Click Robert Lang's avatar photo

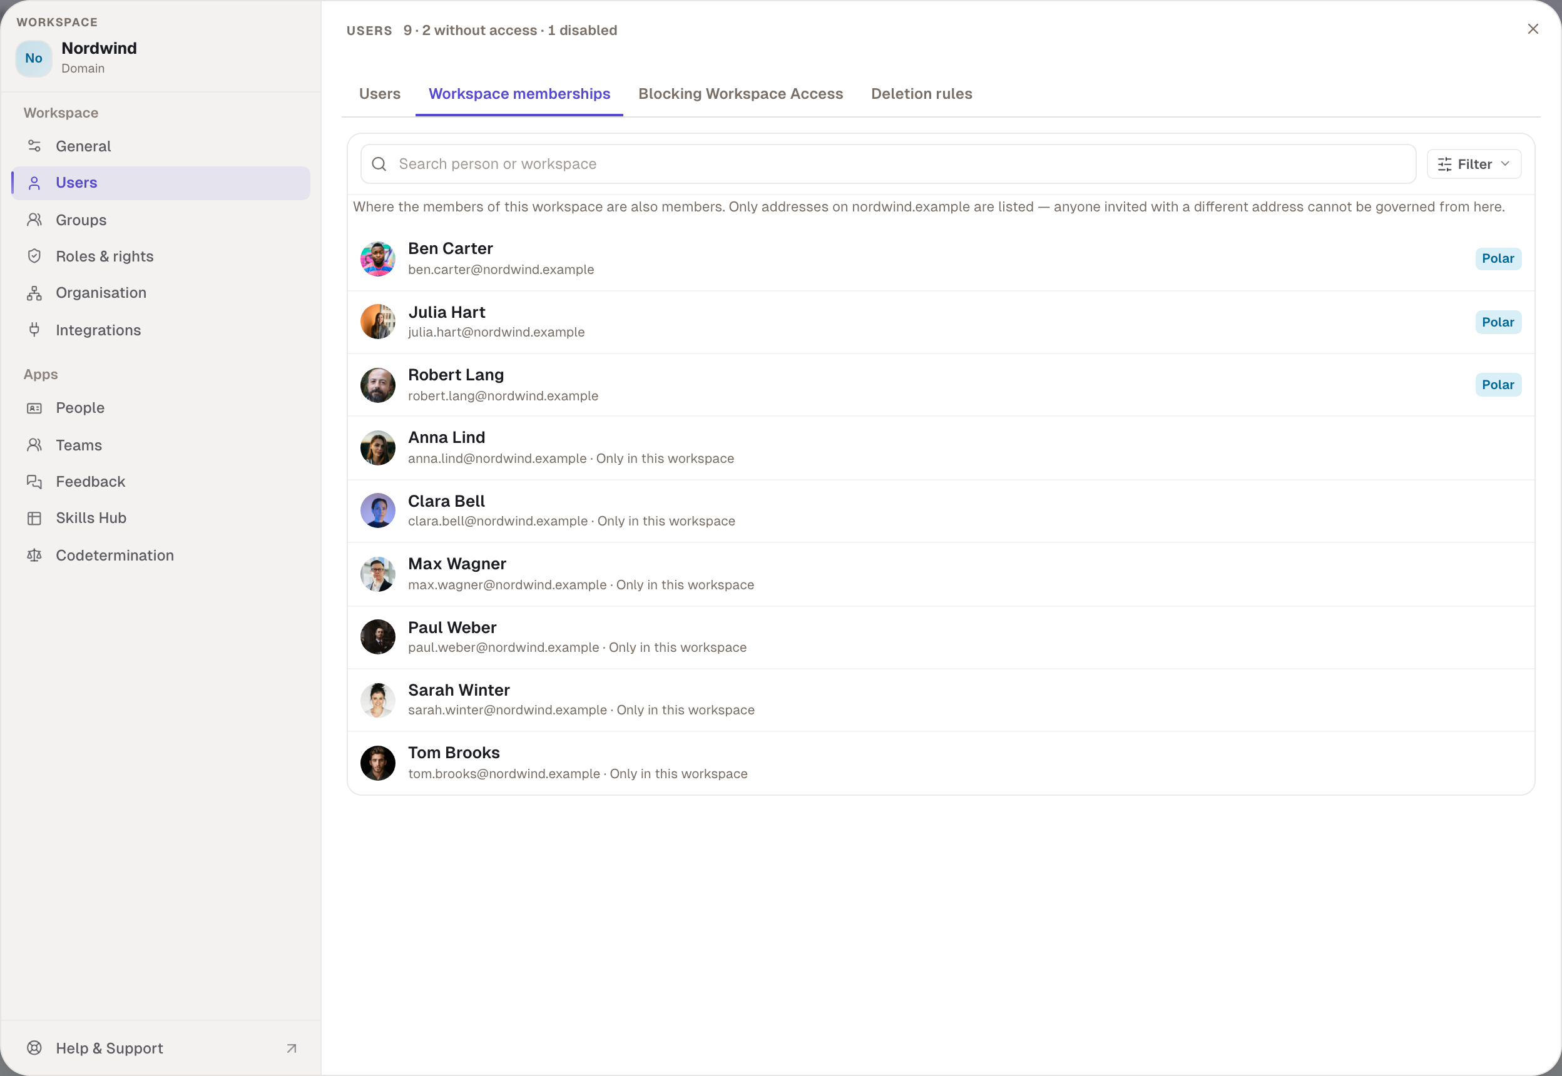pos(378,385)
